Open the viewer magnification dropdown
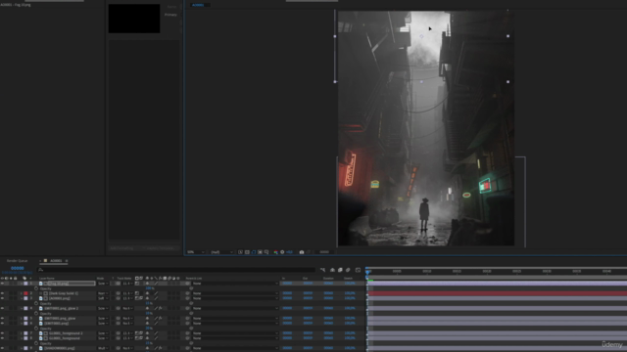627x352 pixels. tap(196, 252)
